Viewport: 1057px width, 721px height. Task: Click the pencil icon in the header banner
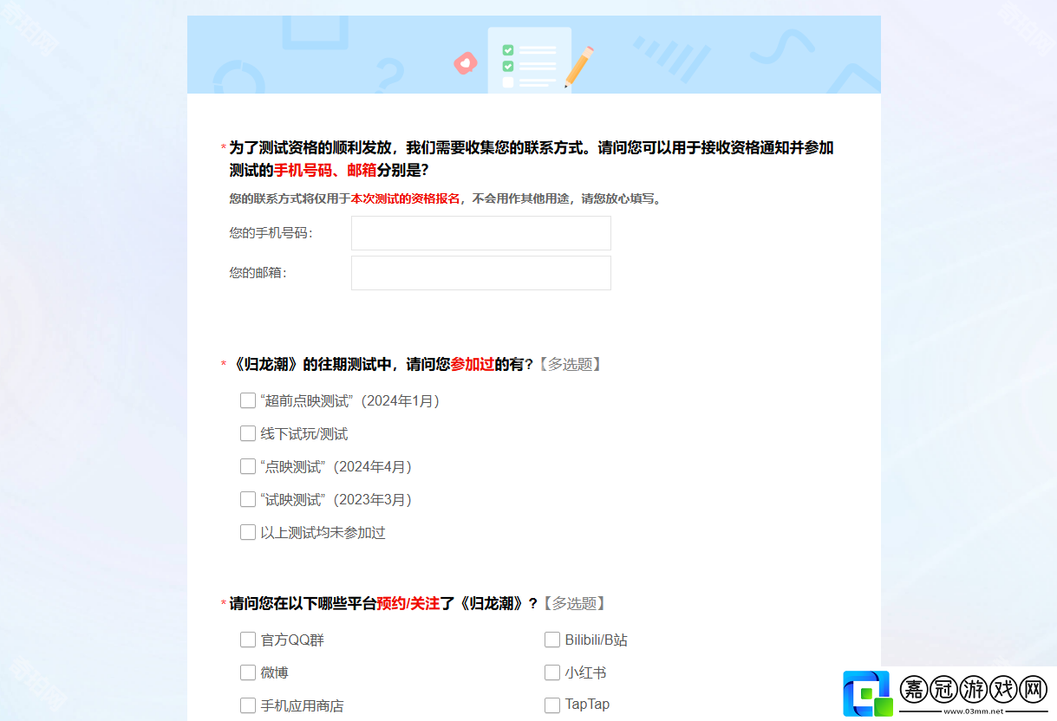[x=579, y=67]
